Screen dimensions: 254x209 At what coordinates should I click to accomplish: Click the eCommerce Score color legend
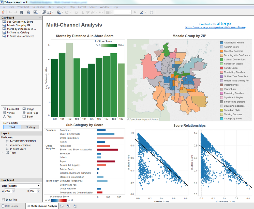tap(59, 200)
